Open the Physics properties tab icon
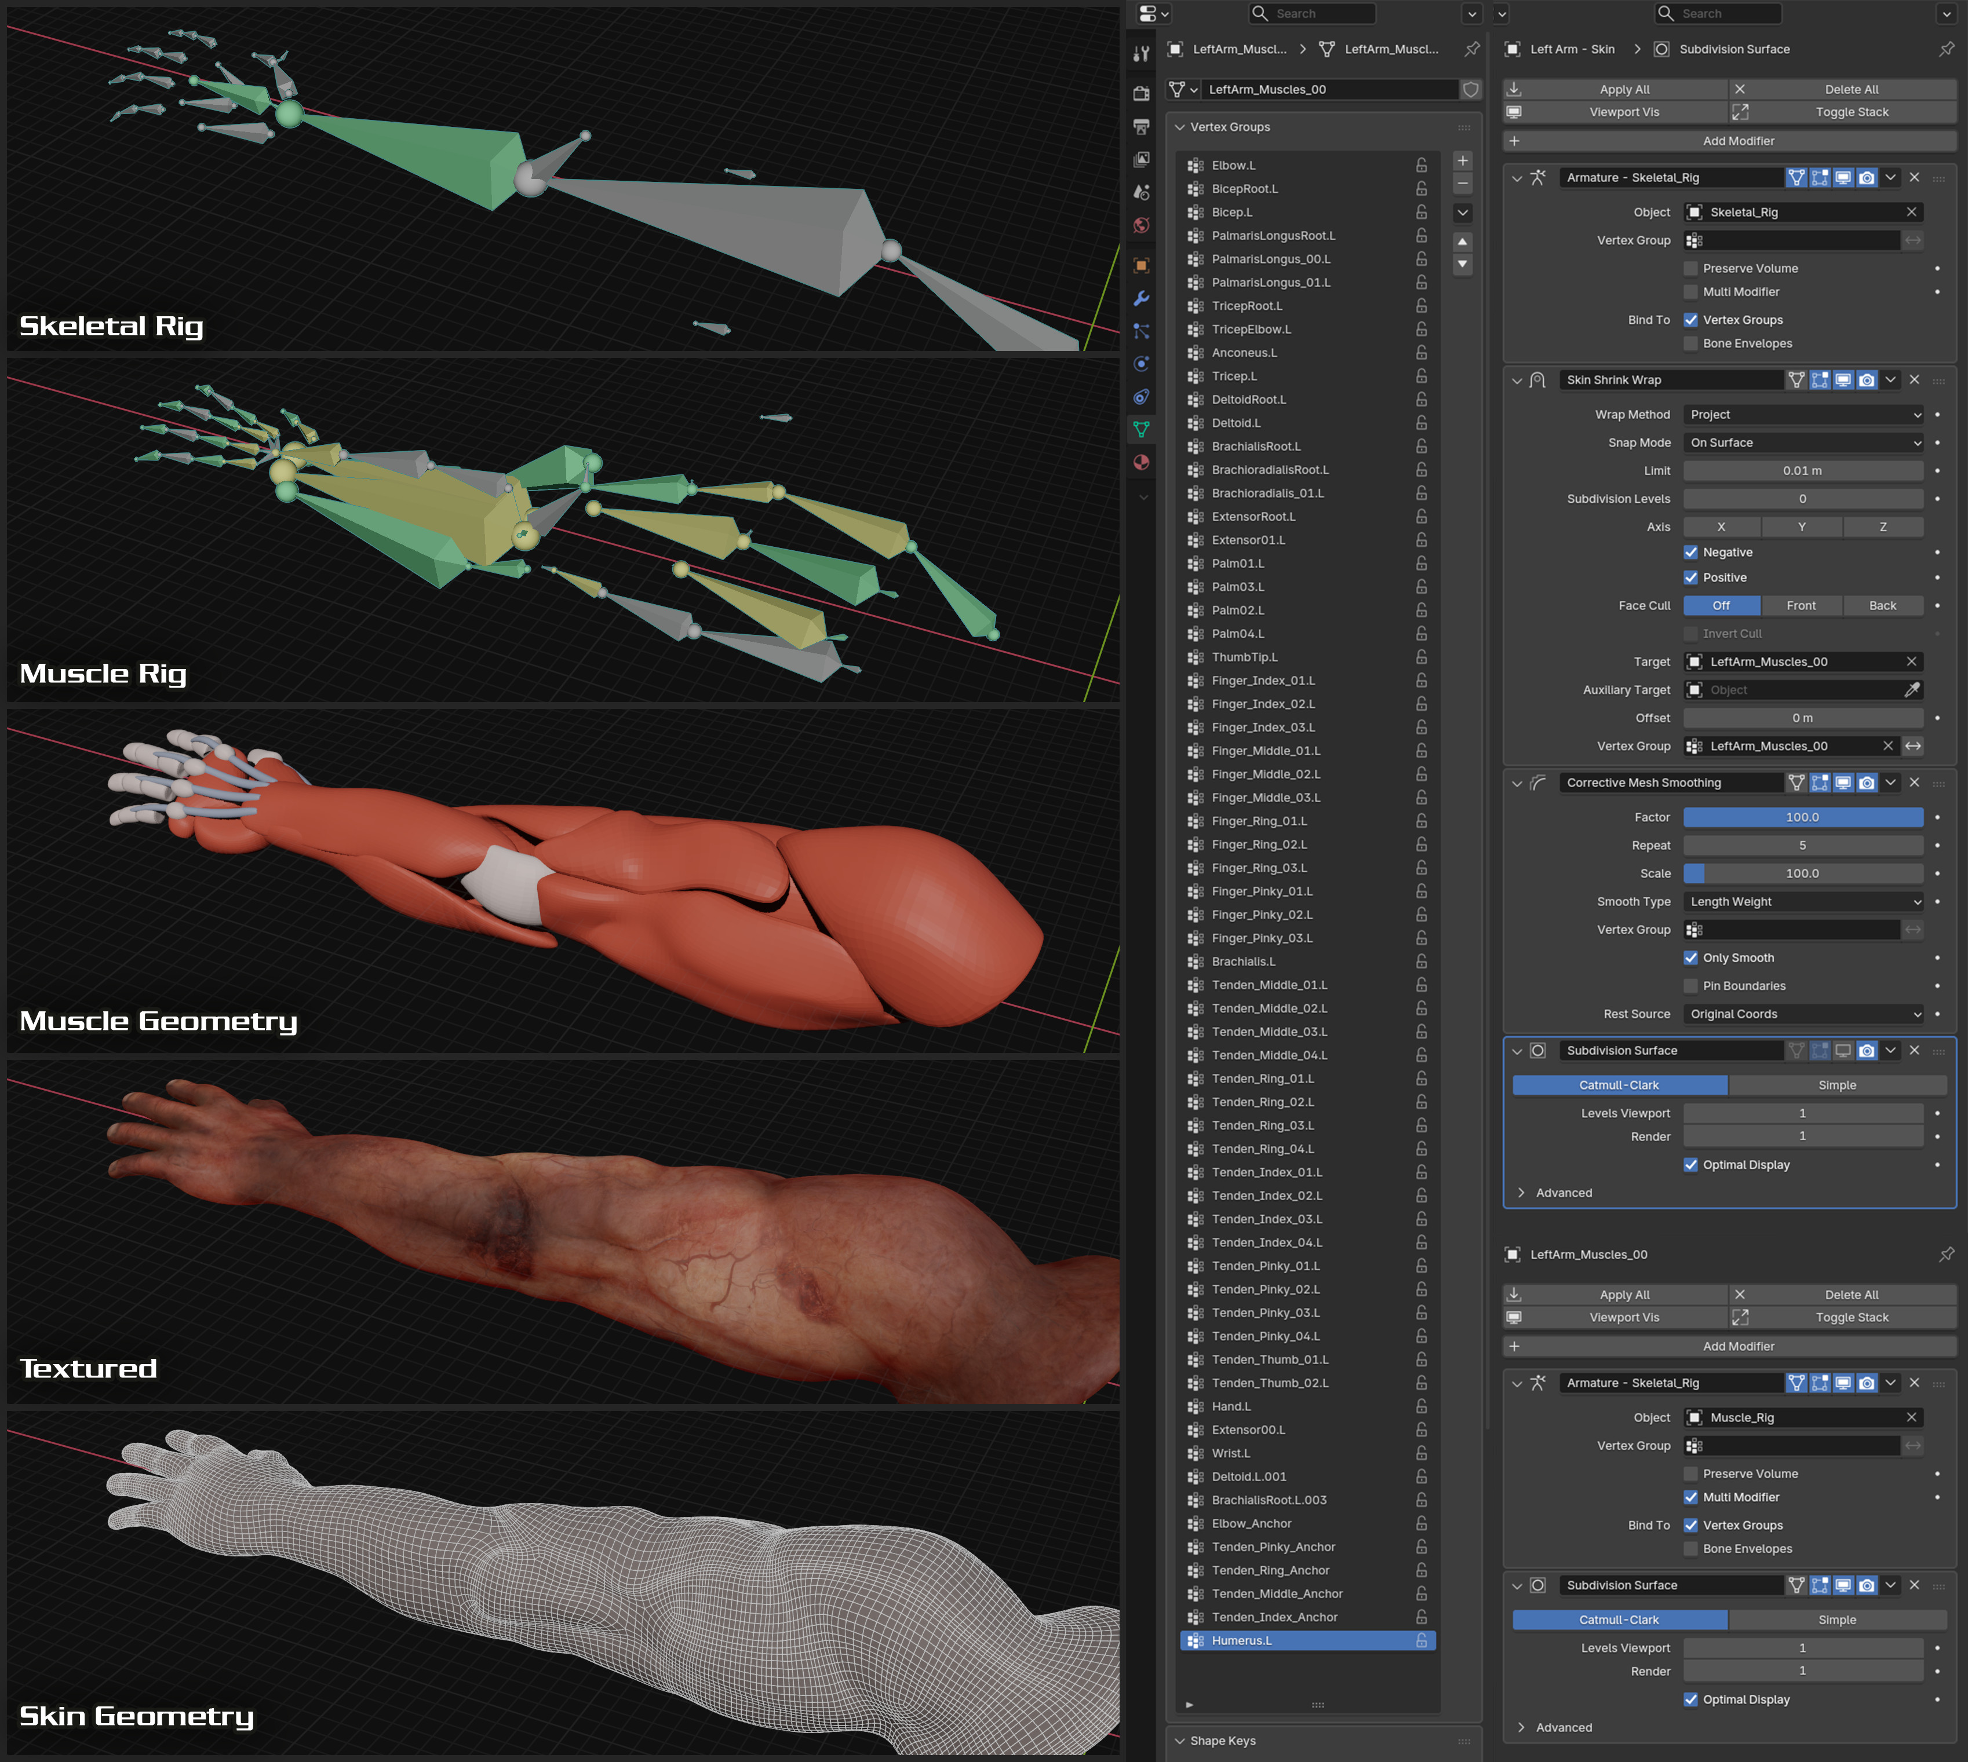The image size is (1968, 1762). pyautogui.click(x=1142, y=364)
